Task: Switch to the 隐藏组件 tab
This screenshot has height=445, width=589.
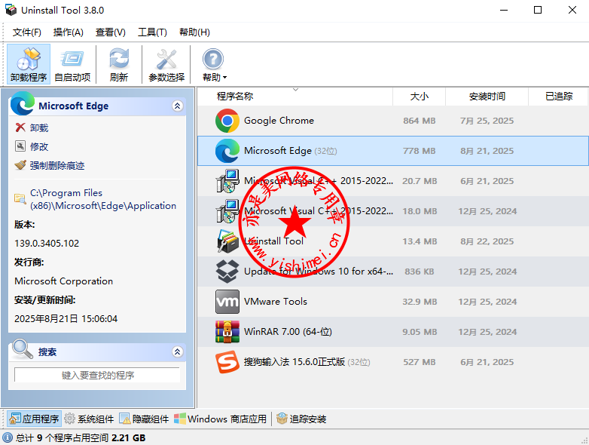Action: point(144,419)
